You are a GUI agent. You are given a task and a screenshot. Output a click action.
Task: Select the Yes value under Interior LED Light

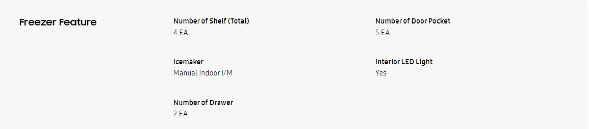(x=381, y=73)
